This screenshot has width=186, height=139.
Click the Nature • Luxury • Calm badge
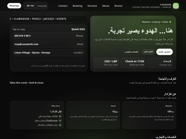point(156,22)
